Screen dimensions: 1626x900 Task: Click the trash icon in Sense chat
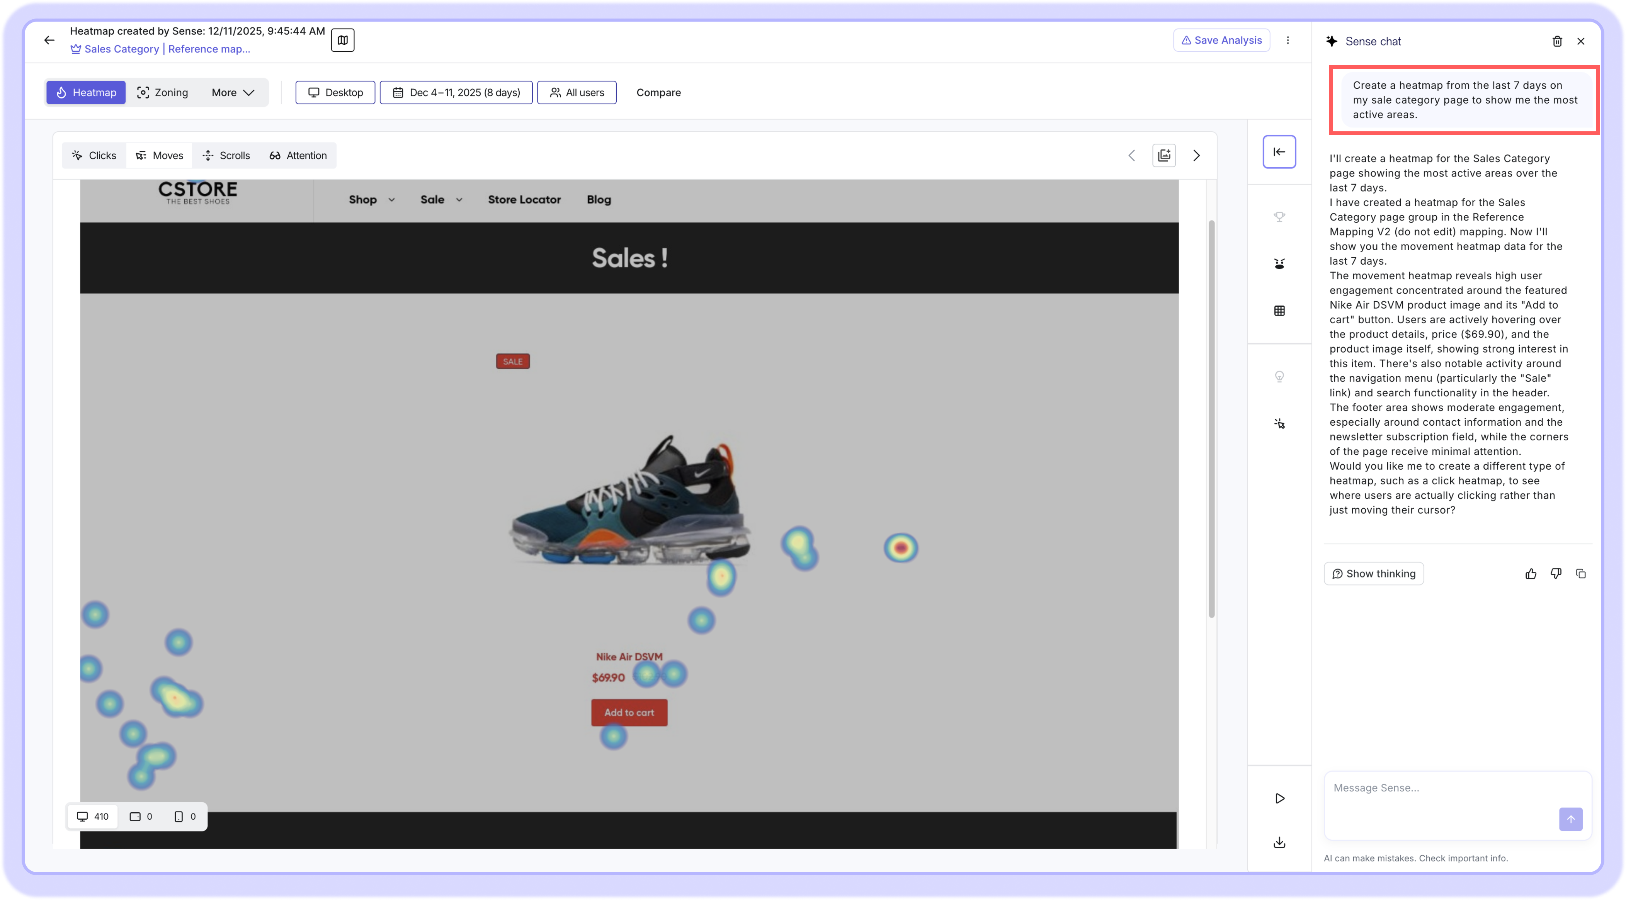(1557, 41)
